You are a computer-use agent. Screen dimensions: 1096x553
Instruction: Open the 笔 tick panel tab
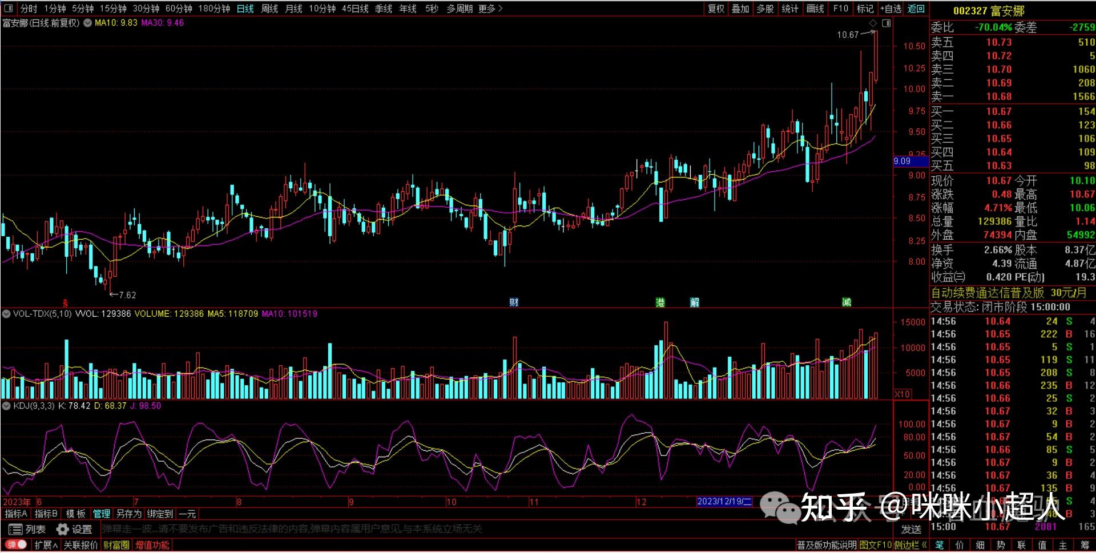940,546
